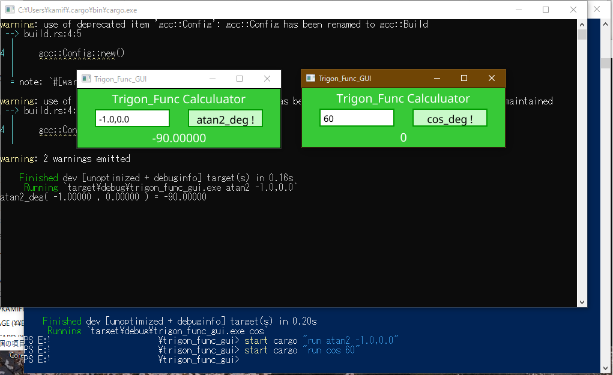This screenshot has height=375, width=613.
Task: Click the cargo.exe console window icon
Action: coord(10,10)
